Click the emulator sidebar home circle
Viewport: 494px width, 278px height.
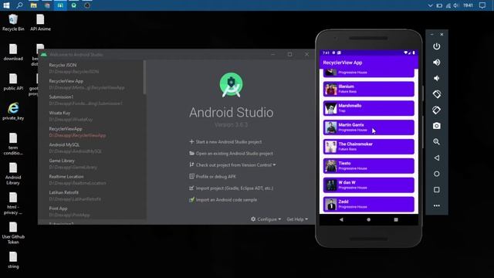tap(436, 174)
